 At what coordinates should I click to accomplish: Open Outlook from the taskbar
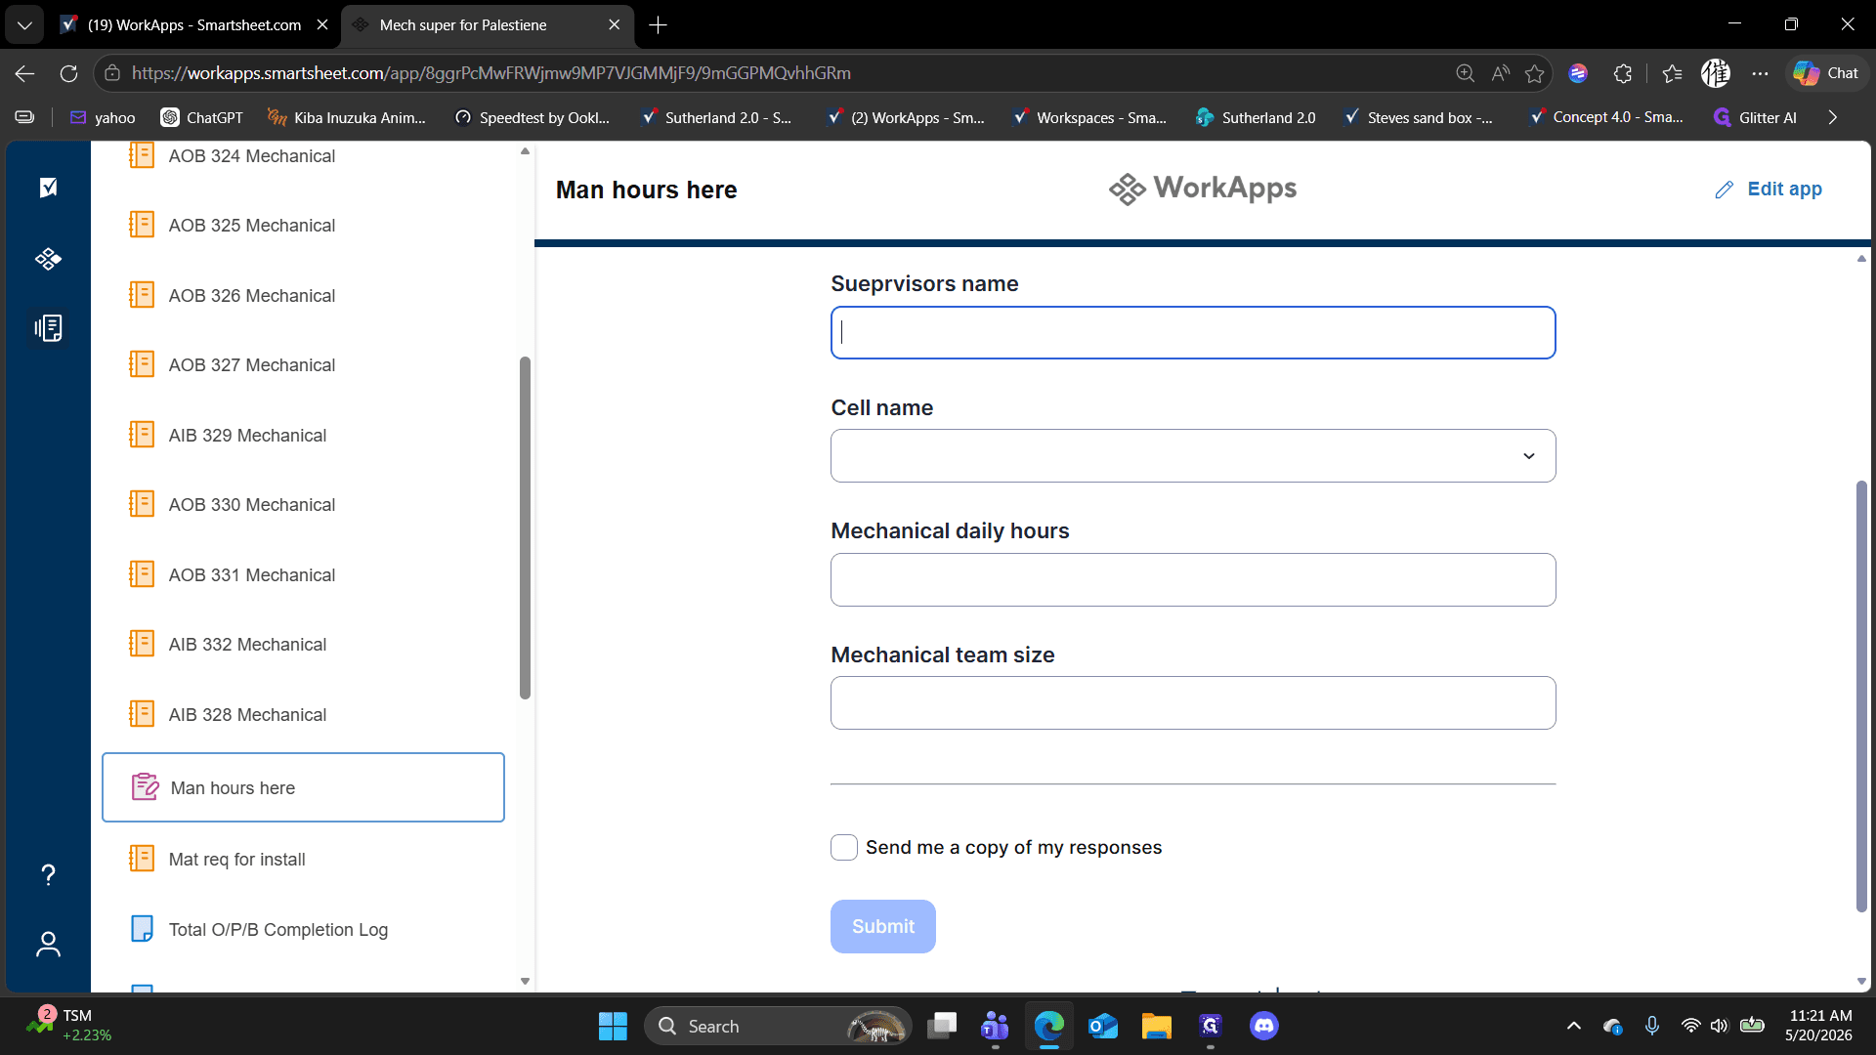pos(1103,1026)
